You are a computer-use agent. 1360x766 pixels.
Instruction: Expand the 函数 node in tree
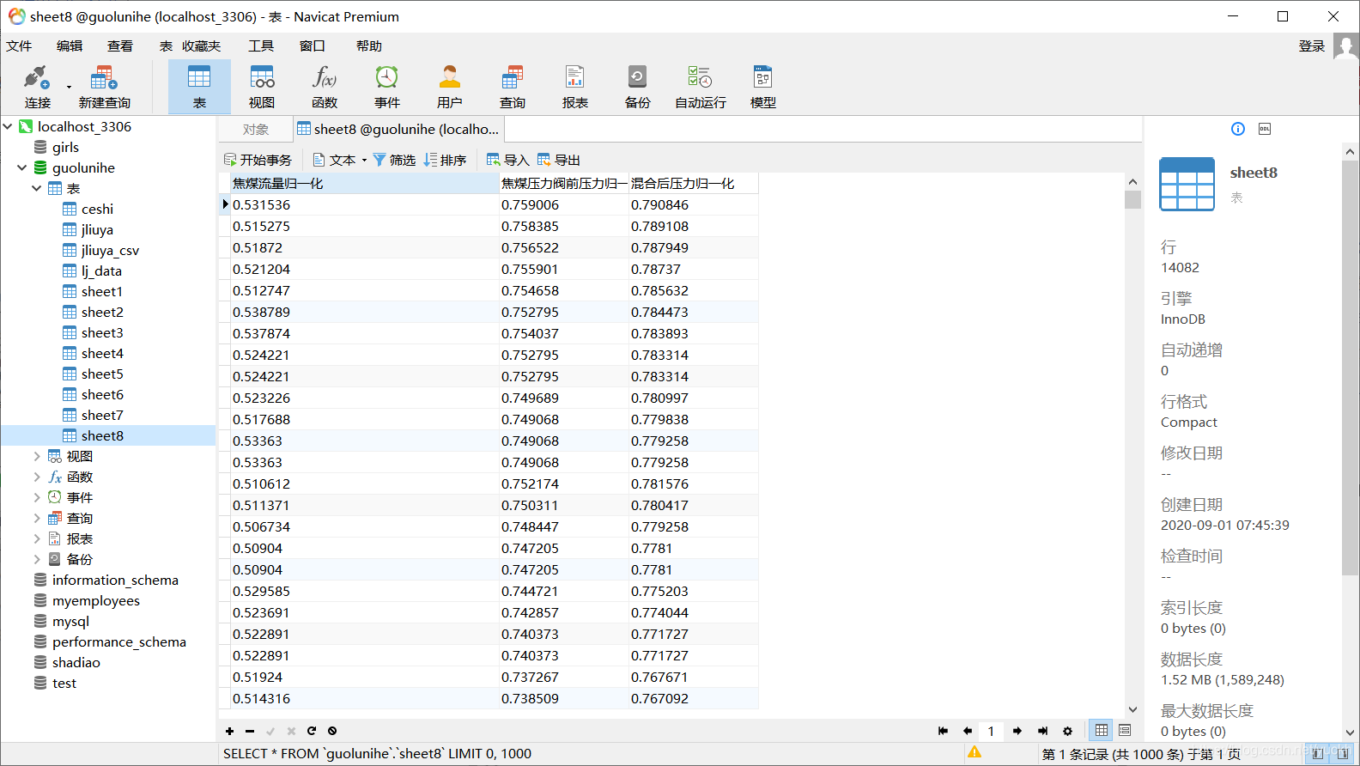tap(37, 477)
